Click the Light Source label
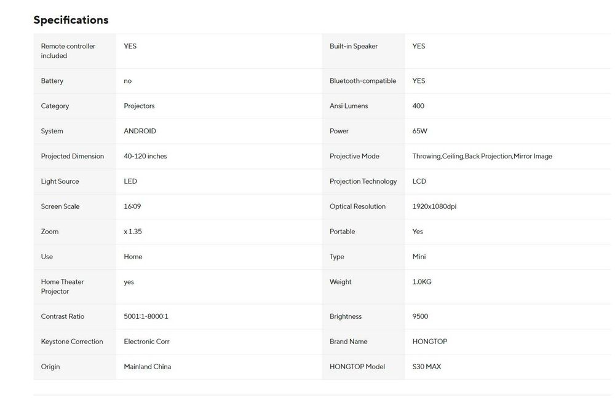Screen dimensions: 615x403 pyautogui.click(x=60, y=182)
